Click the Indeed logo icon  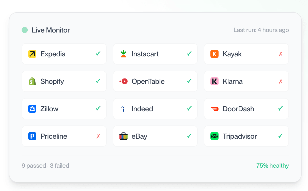[x=124, y=109]
